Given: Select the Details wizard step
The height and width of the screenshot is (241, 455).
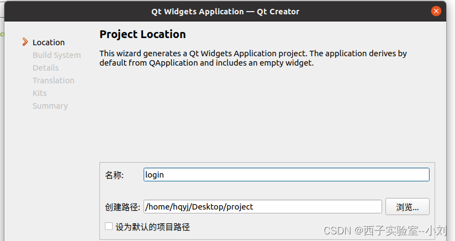Looking at the screenshot, I should tap(46, 68).
